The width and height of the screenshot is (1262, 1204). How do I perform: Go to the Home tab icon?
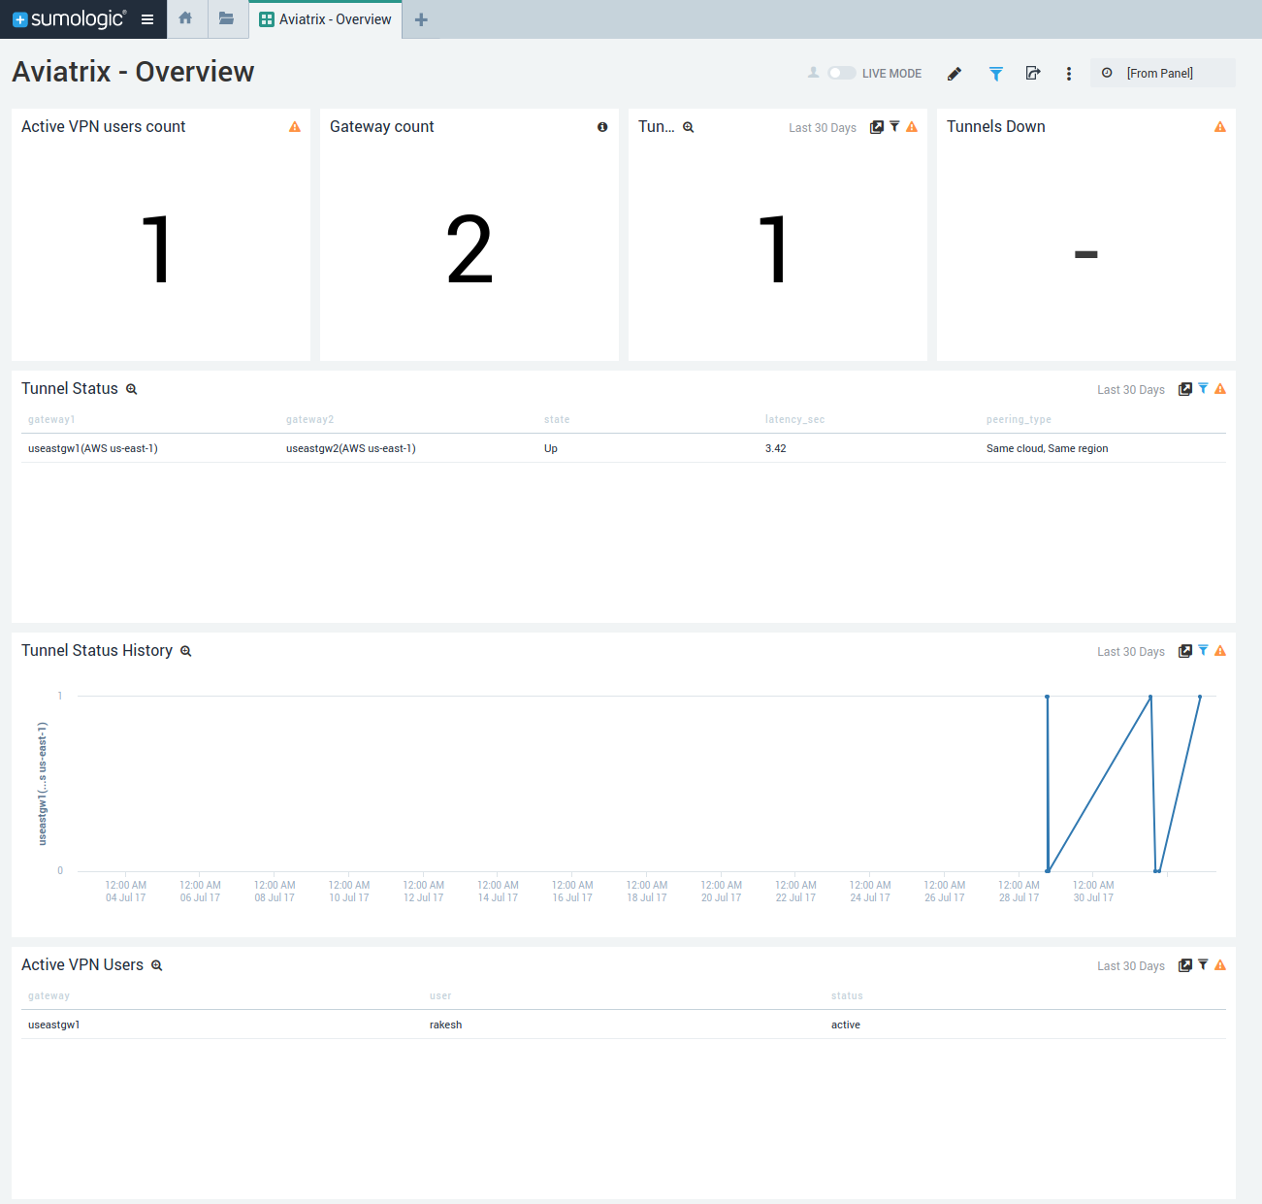coord(185,18)
